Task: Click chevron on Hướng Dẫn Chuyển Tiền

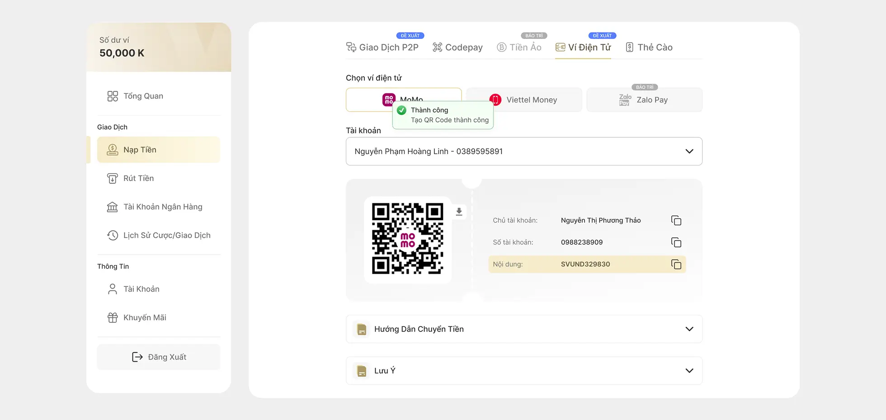Action: coord(689,329)
